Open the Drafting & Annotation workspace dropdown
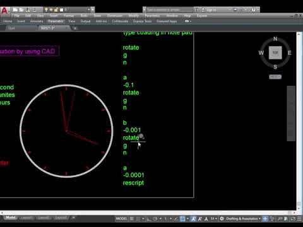This screenshot has width=303, height=227. 243,219
